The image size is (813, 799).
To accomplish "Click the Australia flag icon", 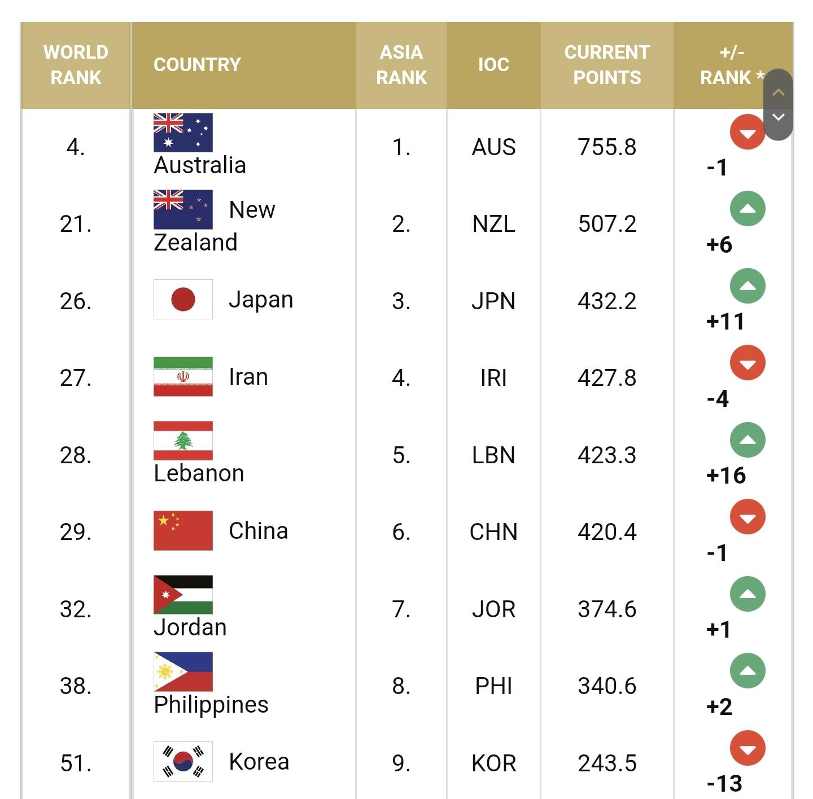I will pos(183,133).
